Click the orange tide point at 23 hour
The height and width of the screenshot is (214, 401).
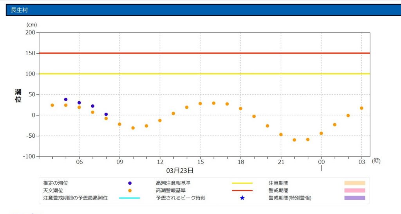coord(308,139)
